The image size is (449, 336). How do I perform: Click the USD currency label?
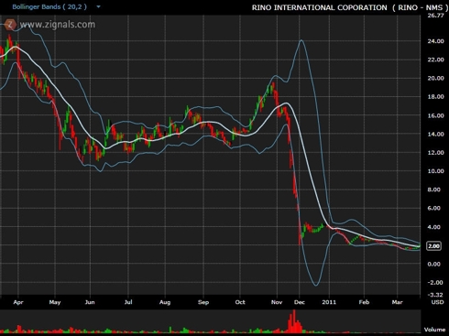click(x=437, y=302)
